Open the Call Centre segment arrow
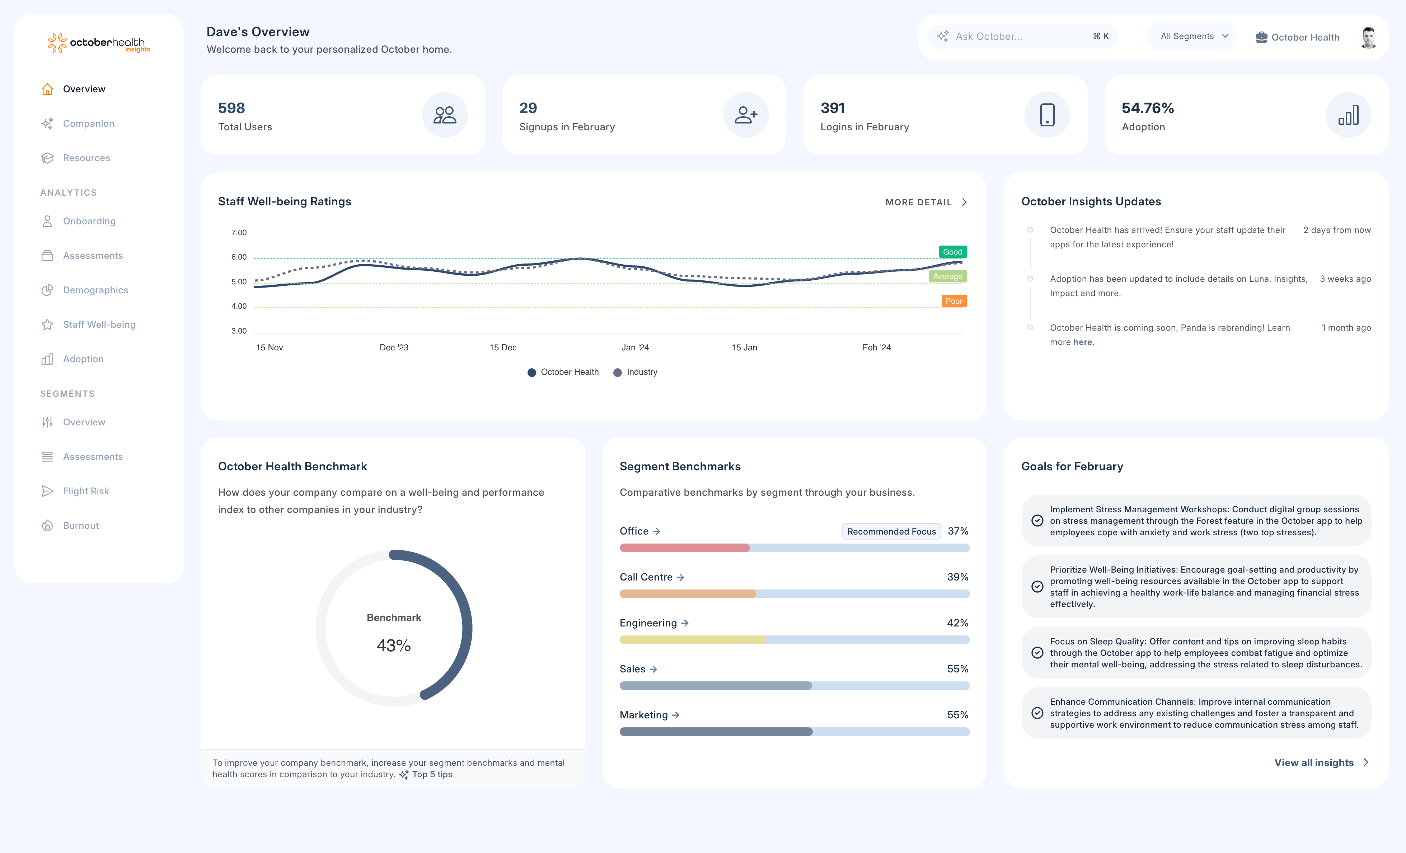The width and height of the screenshot is (1406, 853). [680, 577]
